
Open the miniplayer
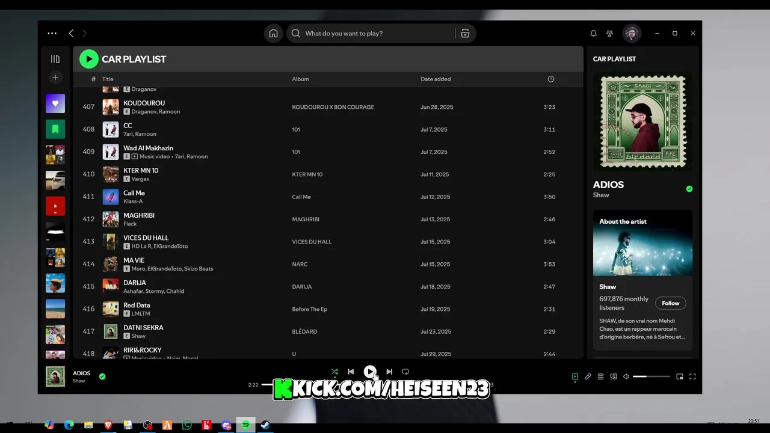coord(680,376)
